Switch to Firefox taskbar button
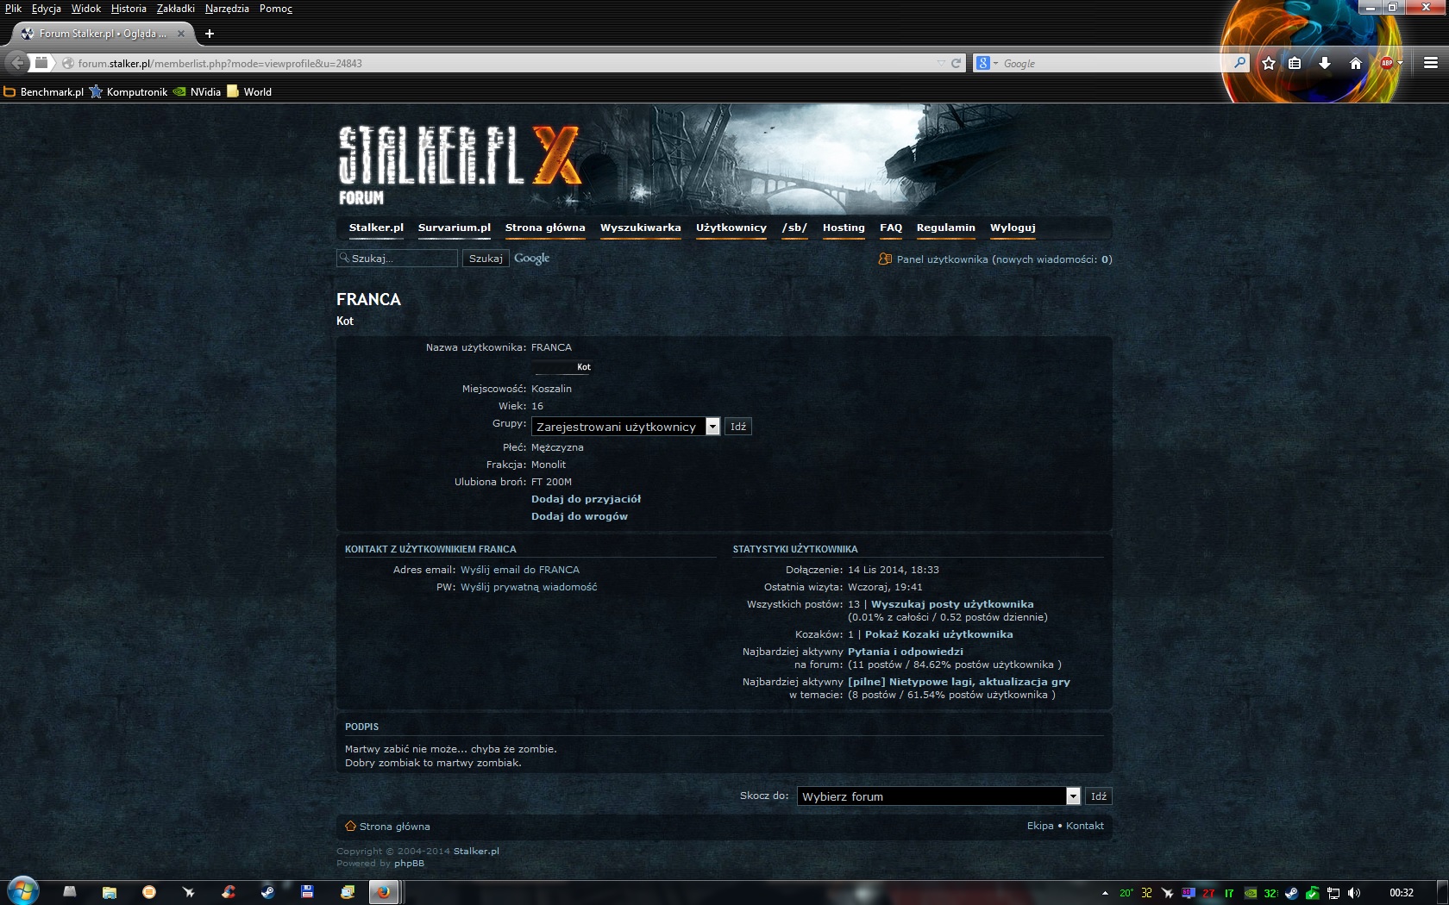1449x905 pixels. 383,892
